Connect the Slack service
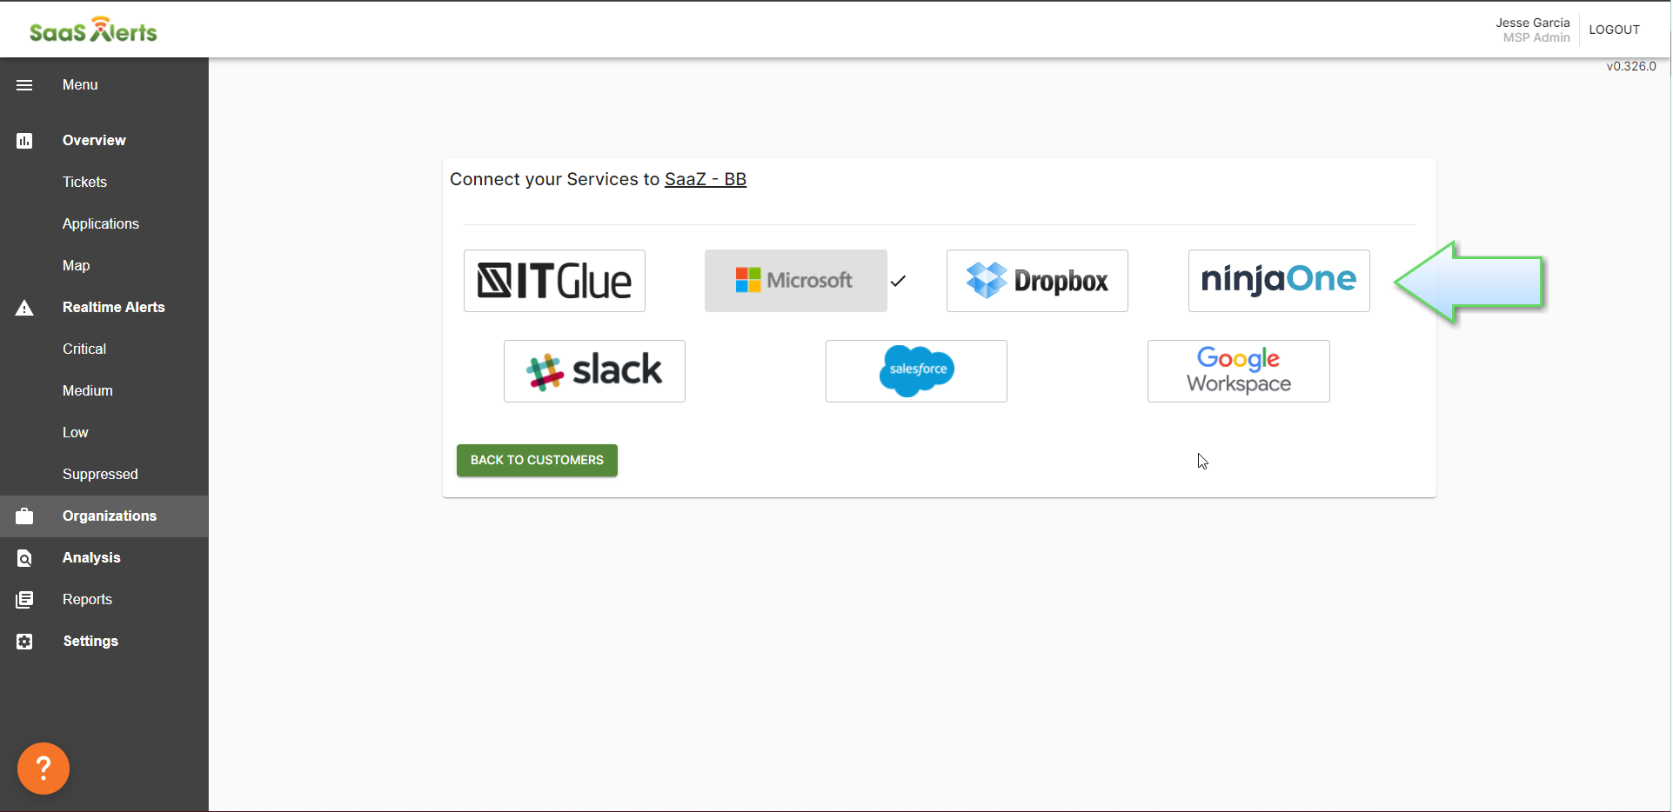Image resolution: width=1673 pixels, height=812 pixels. point(594,371)
